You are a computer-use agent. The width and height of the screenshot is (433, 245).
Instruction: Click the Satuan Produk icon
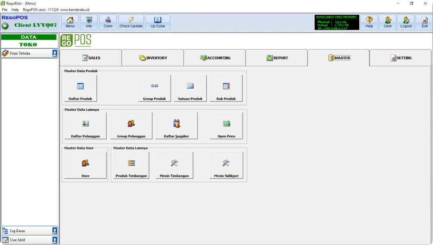[190, 88]
